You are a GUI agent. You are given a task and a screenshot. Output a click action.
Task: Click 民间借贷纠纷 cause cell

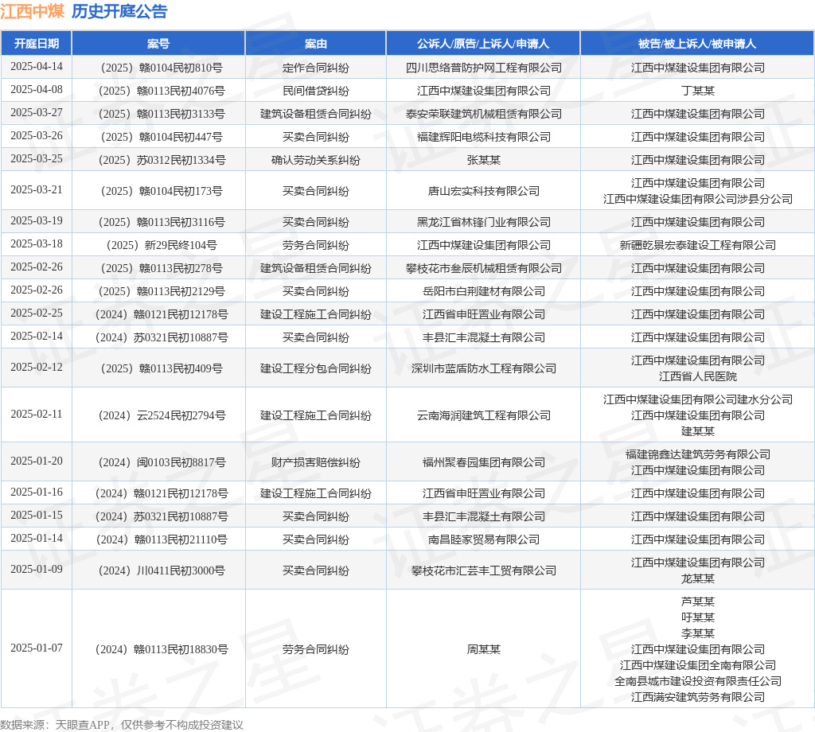click(x=315, y=91)
